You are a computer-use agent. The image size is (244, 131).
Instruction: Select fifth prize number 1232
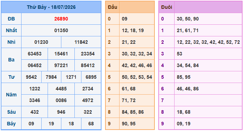coord(35,89)
